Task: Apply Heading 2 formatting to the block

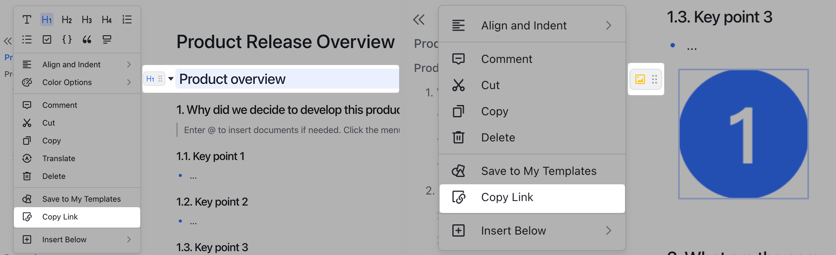Action: (67, 19)
